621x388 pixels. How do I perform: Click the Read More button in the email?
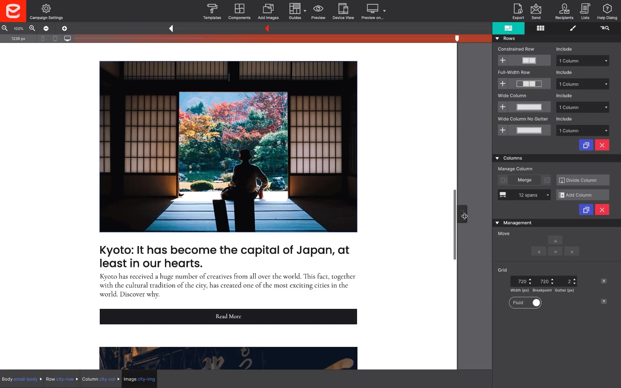[x=228, y=316]
